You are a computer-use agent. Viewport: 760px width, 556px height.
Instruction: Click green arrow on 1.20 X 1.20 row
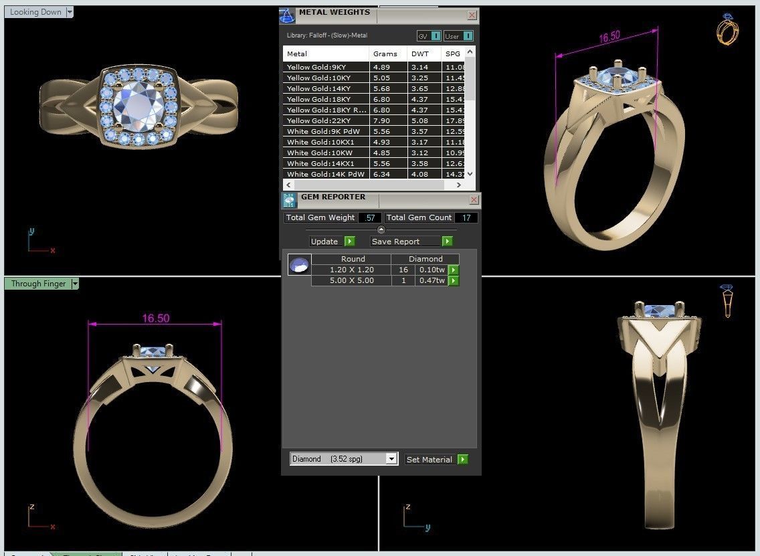click(453, 270)
